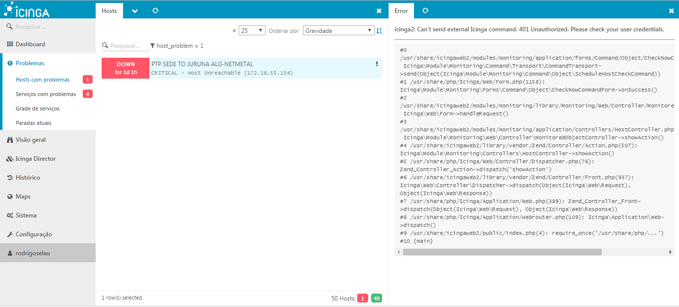Open the results-per-page dropdown showing 25

pyautogui.click(x=252, y=30)
